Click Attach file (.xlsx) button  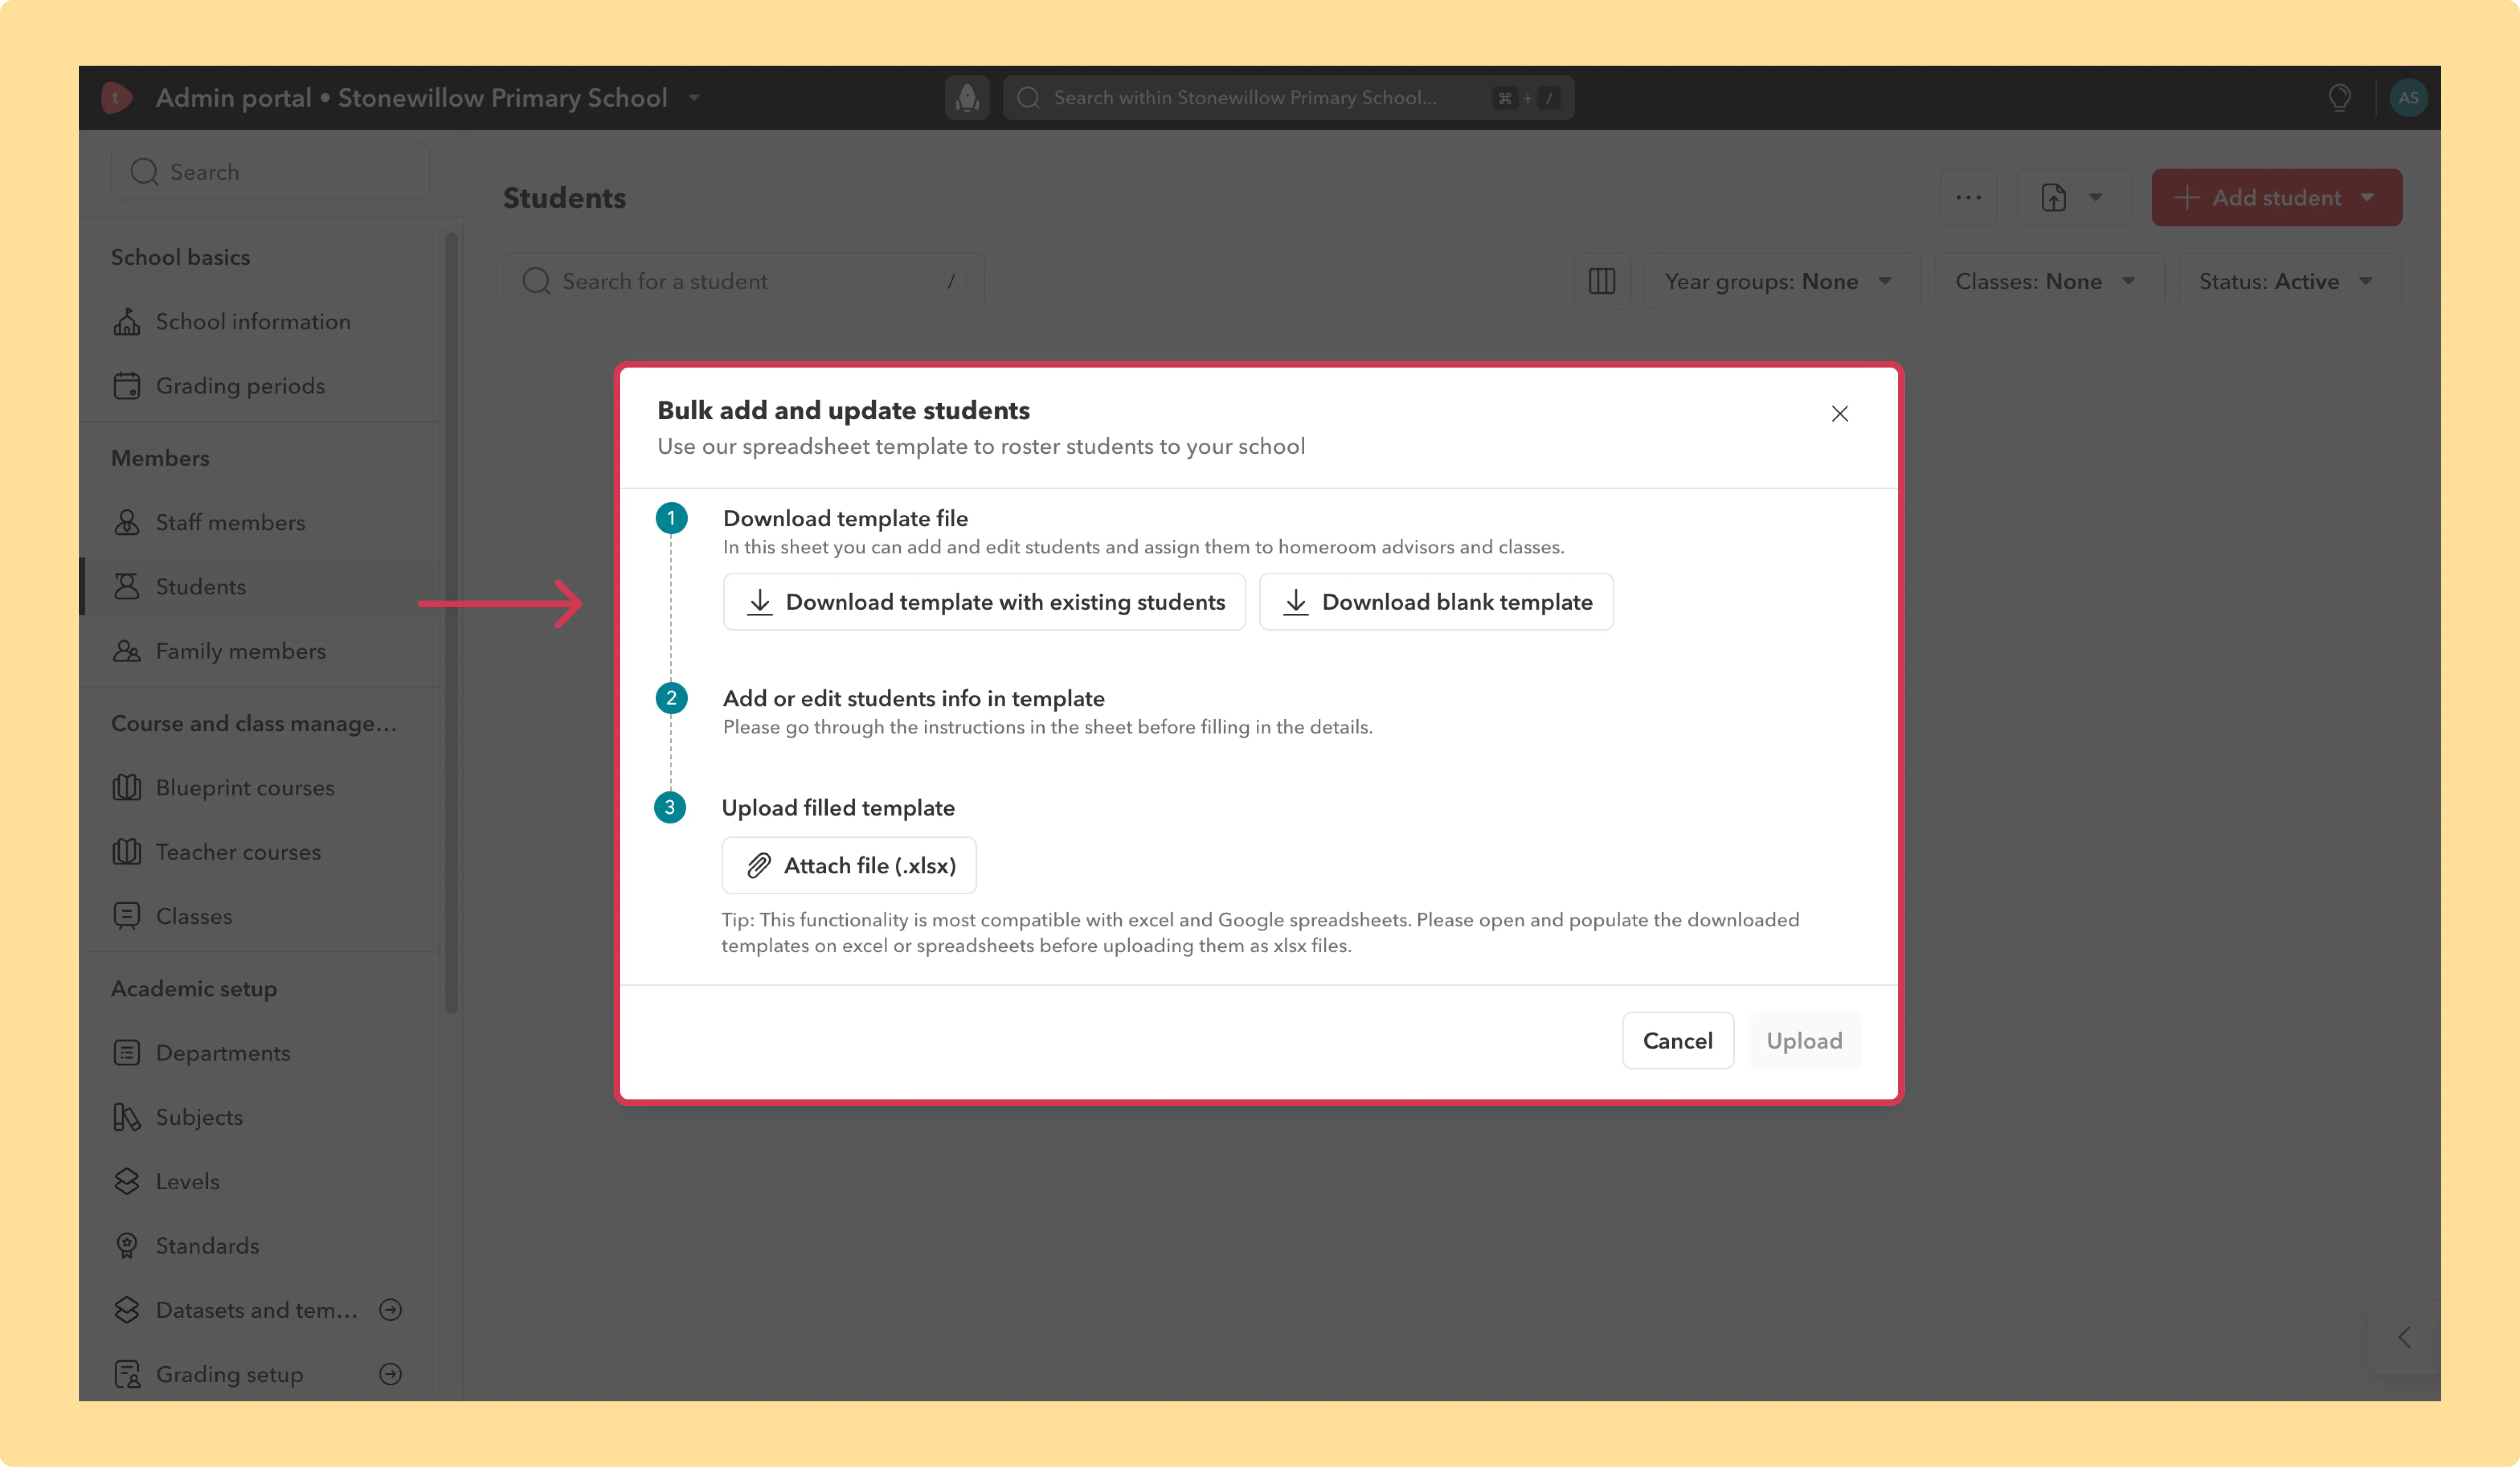(849, 866)
